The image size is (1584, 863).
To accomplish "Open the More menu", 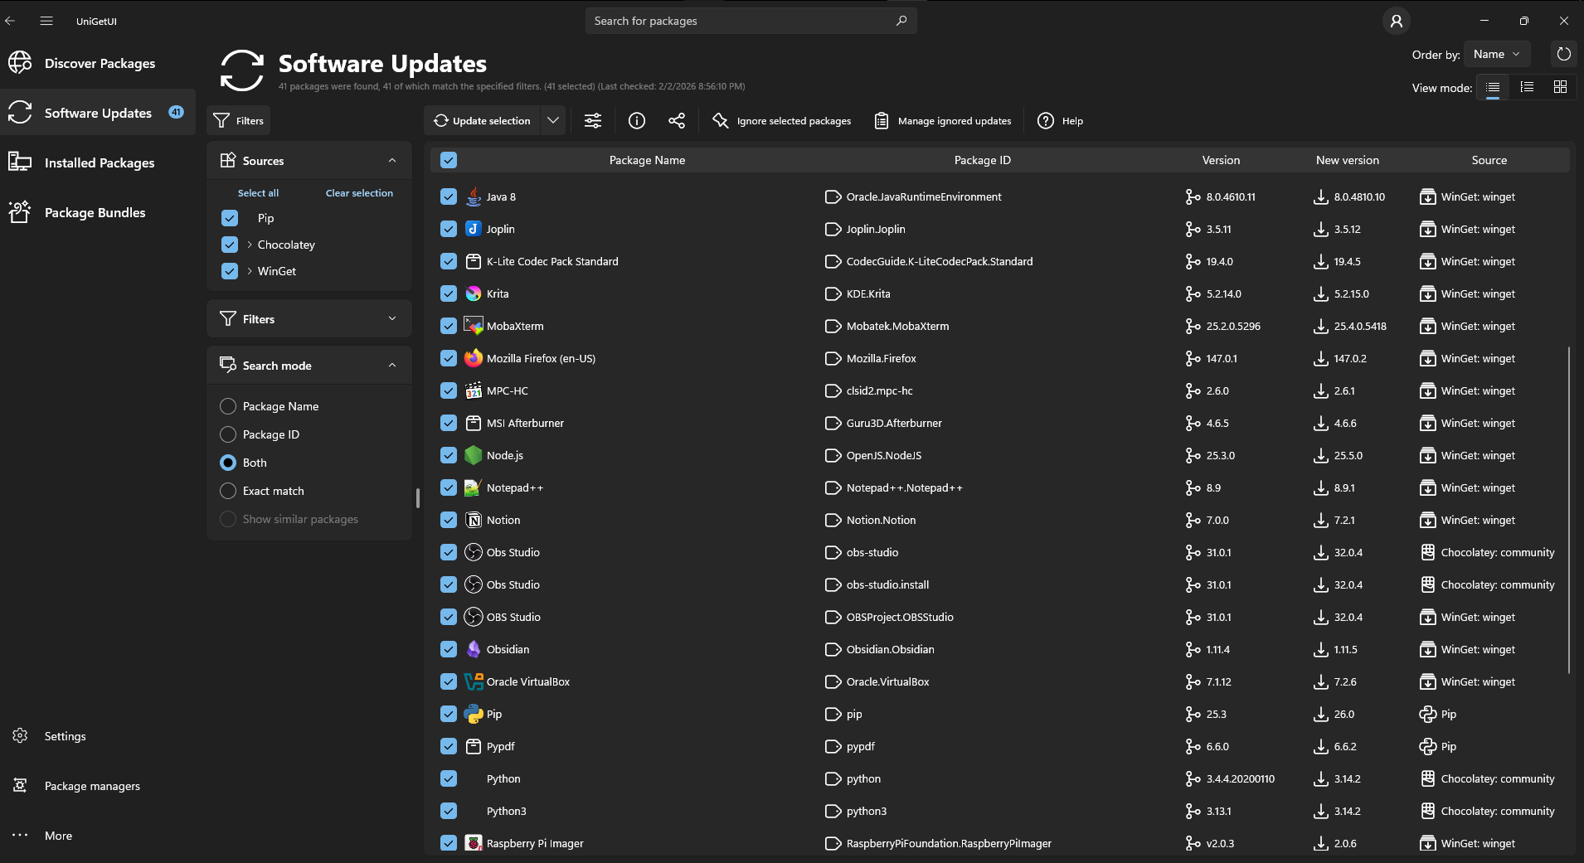I will pyautogui.click(x=98, y=836).
